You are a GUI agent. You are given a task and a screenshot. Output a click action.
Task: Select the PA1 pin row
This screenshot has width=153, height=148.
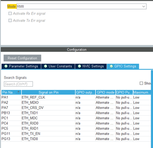click(x=76, y=97)
